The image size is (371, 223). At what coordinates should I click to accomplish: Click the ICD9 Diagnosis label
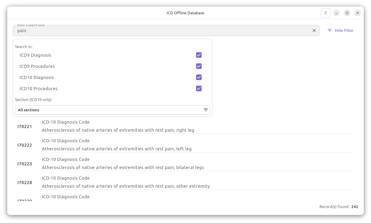pos(36,55)
